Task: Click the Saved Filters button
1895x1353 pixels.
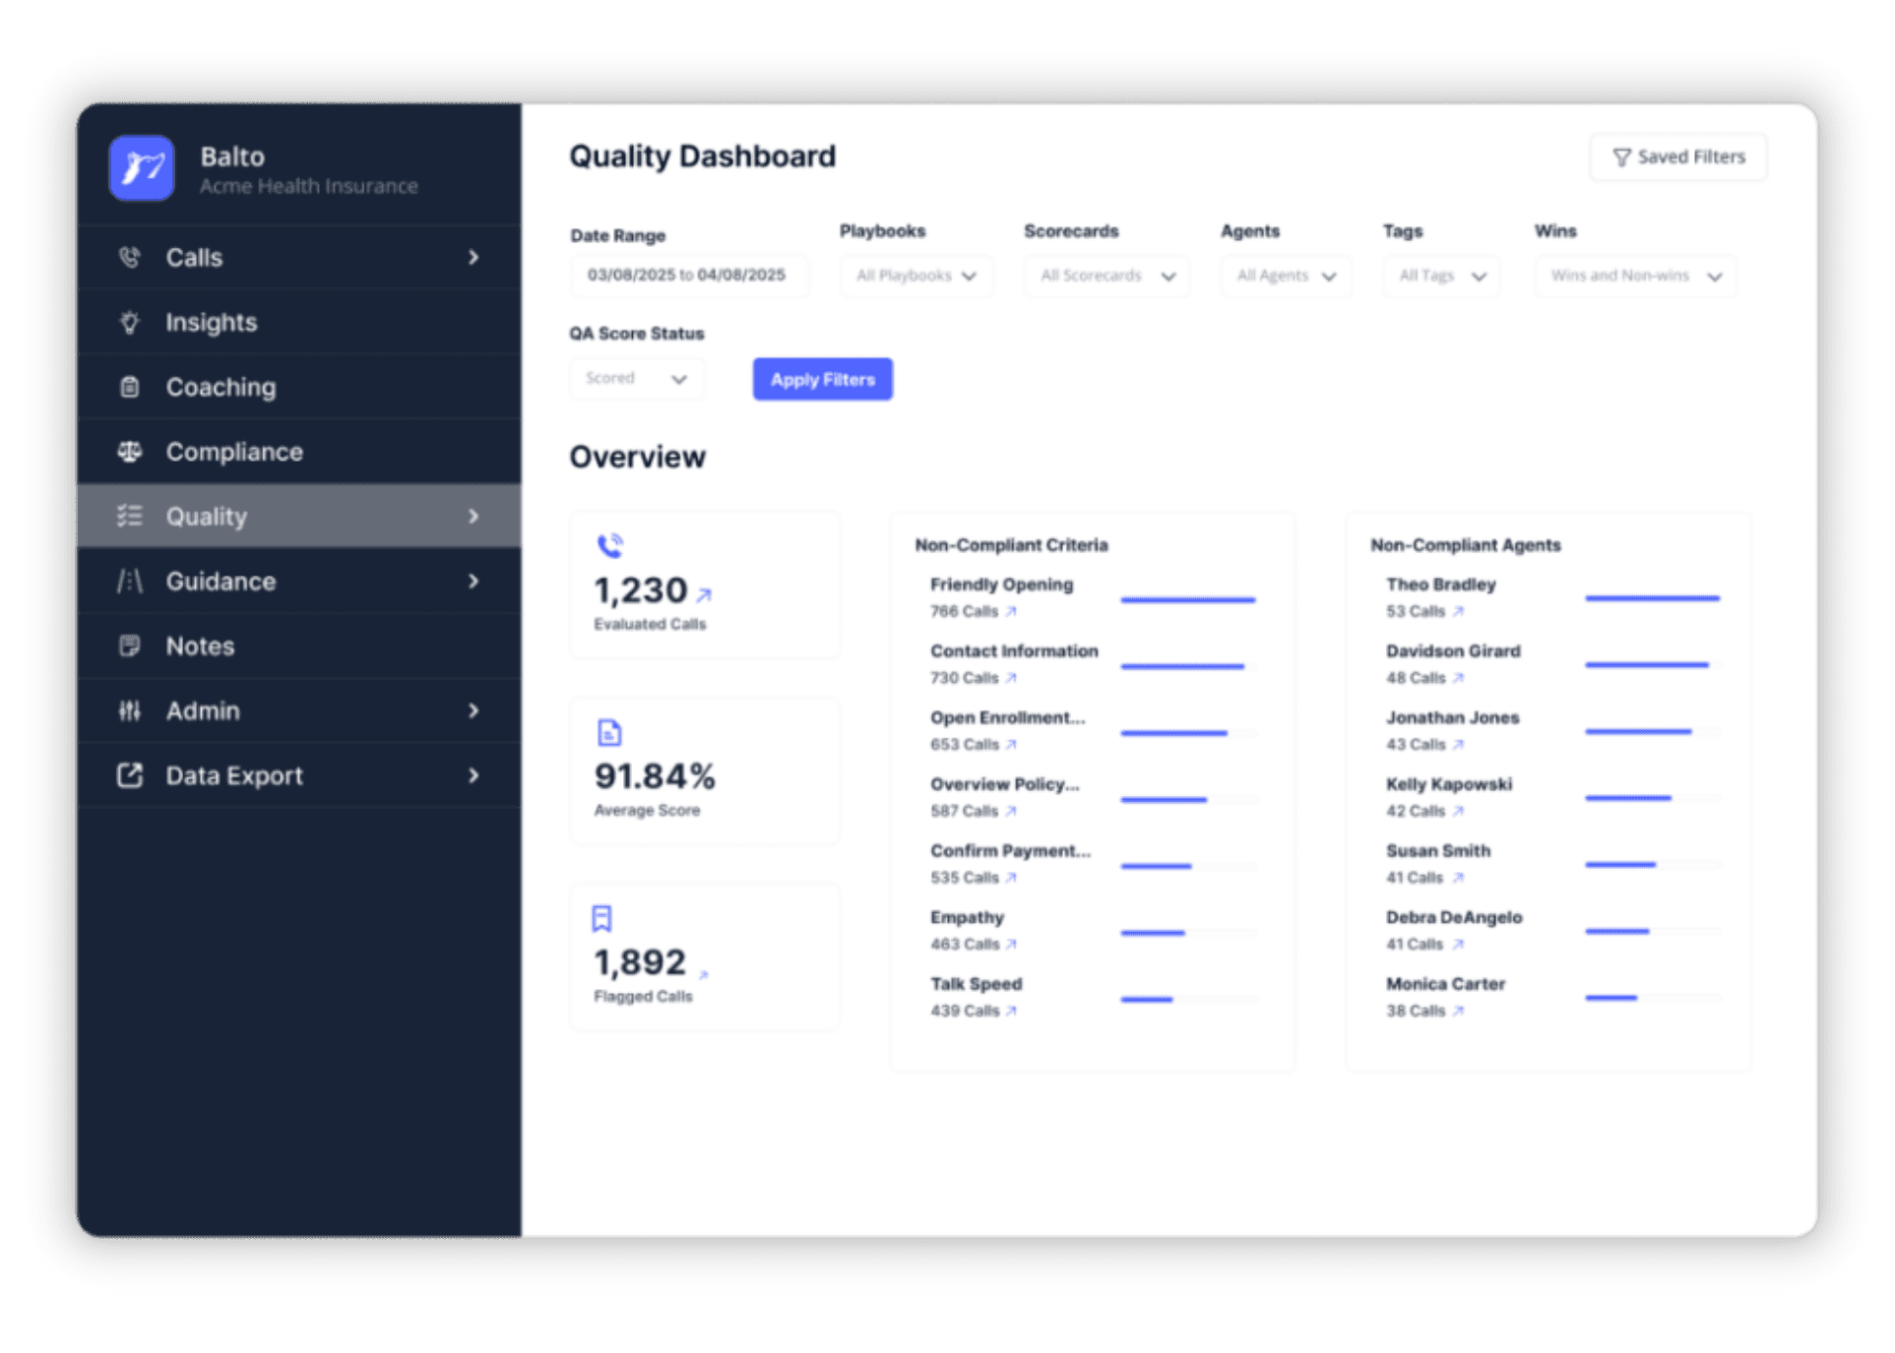Action: tap(1677, 157)
